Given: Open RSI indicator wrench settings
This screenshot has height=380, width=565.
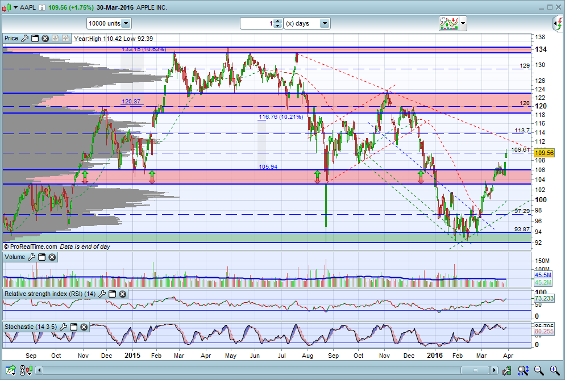Looking at the screenshot, I should coord(102,294).
